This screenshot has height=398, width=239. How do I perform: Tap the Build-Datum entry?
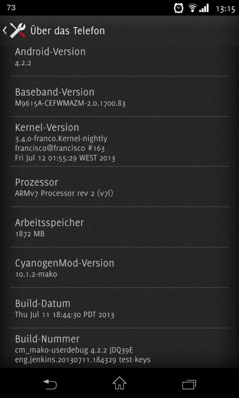(x=119, y=308)
